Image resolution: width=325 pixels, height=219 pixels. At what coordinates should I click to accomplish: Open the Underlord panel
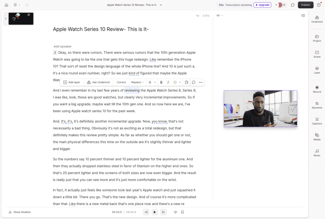click(x=317, y=19)
